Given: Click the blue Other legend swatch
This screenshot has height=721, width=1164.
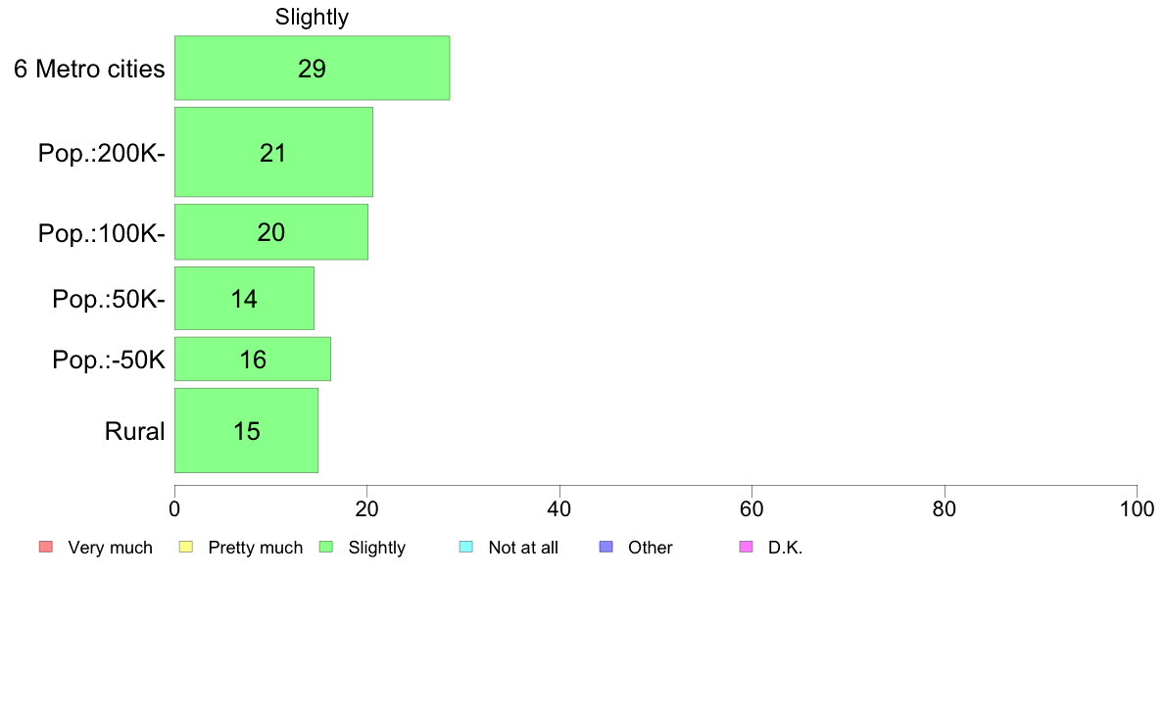Looking at the screenshot, I should 606,548.
